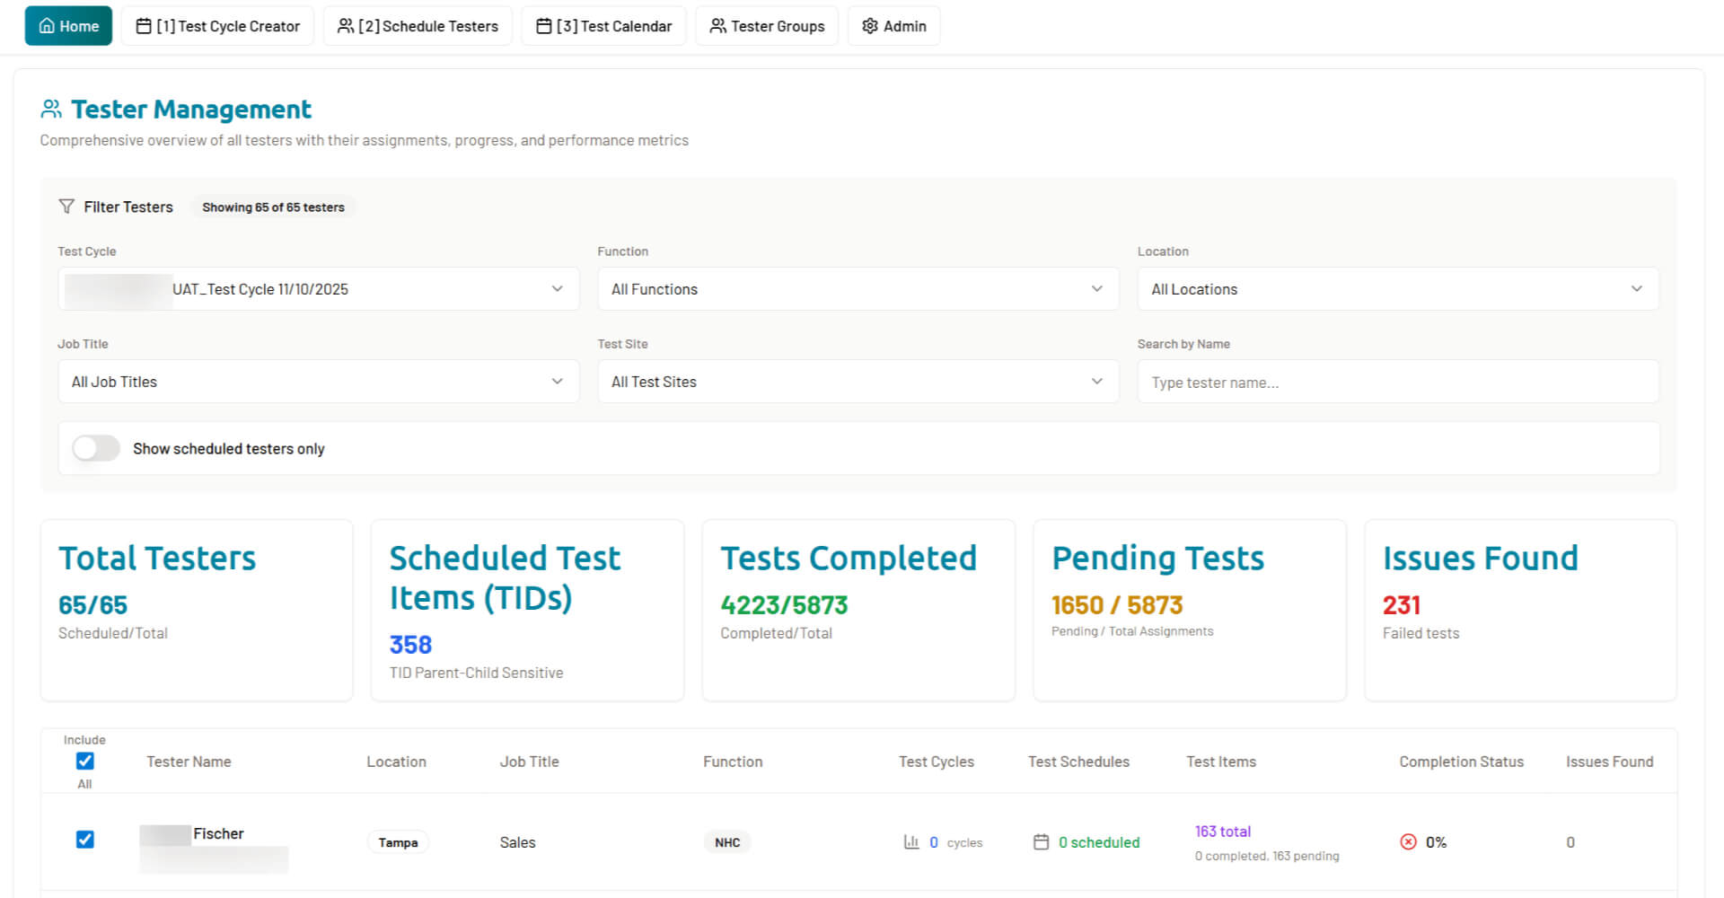Viewport: 1724px width, 898px height.
Task: Uncheck Fischer's row inclusion checkbox
Action: (84, 840)
